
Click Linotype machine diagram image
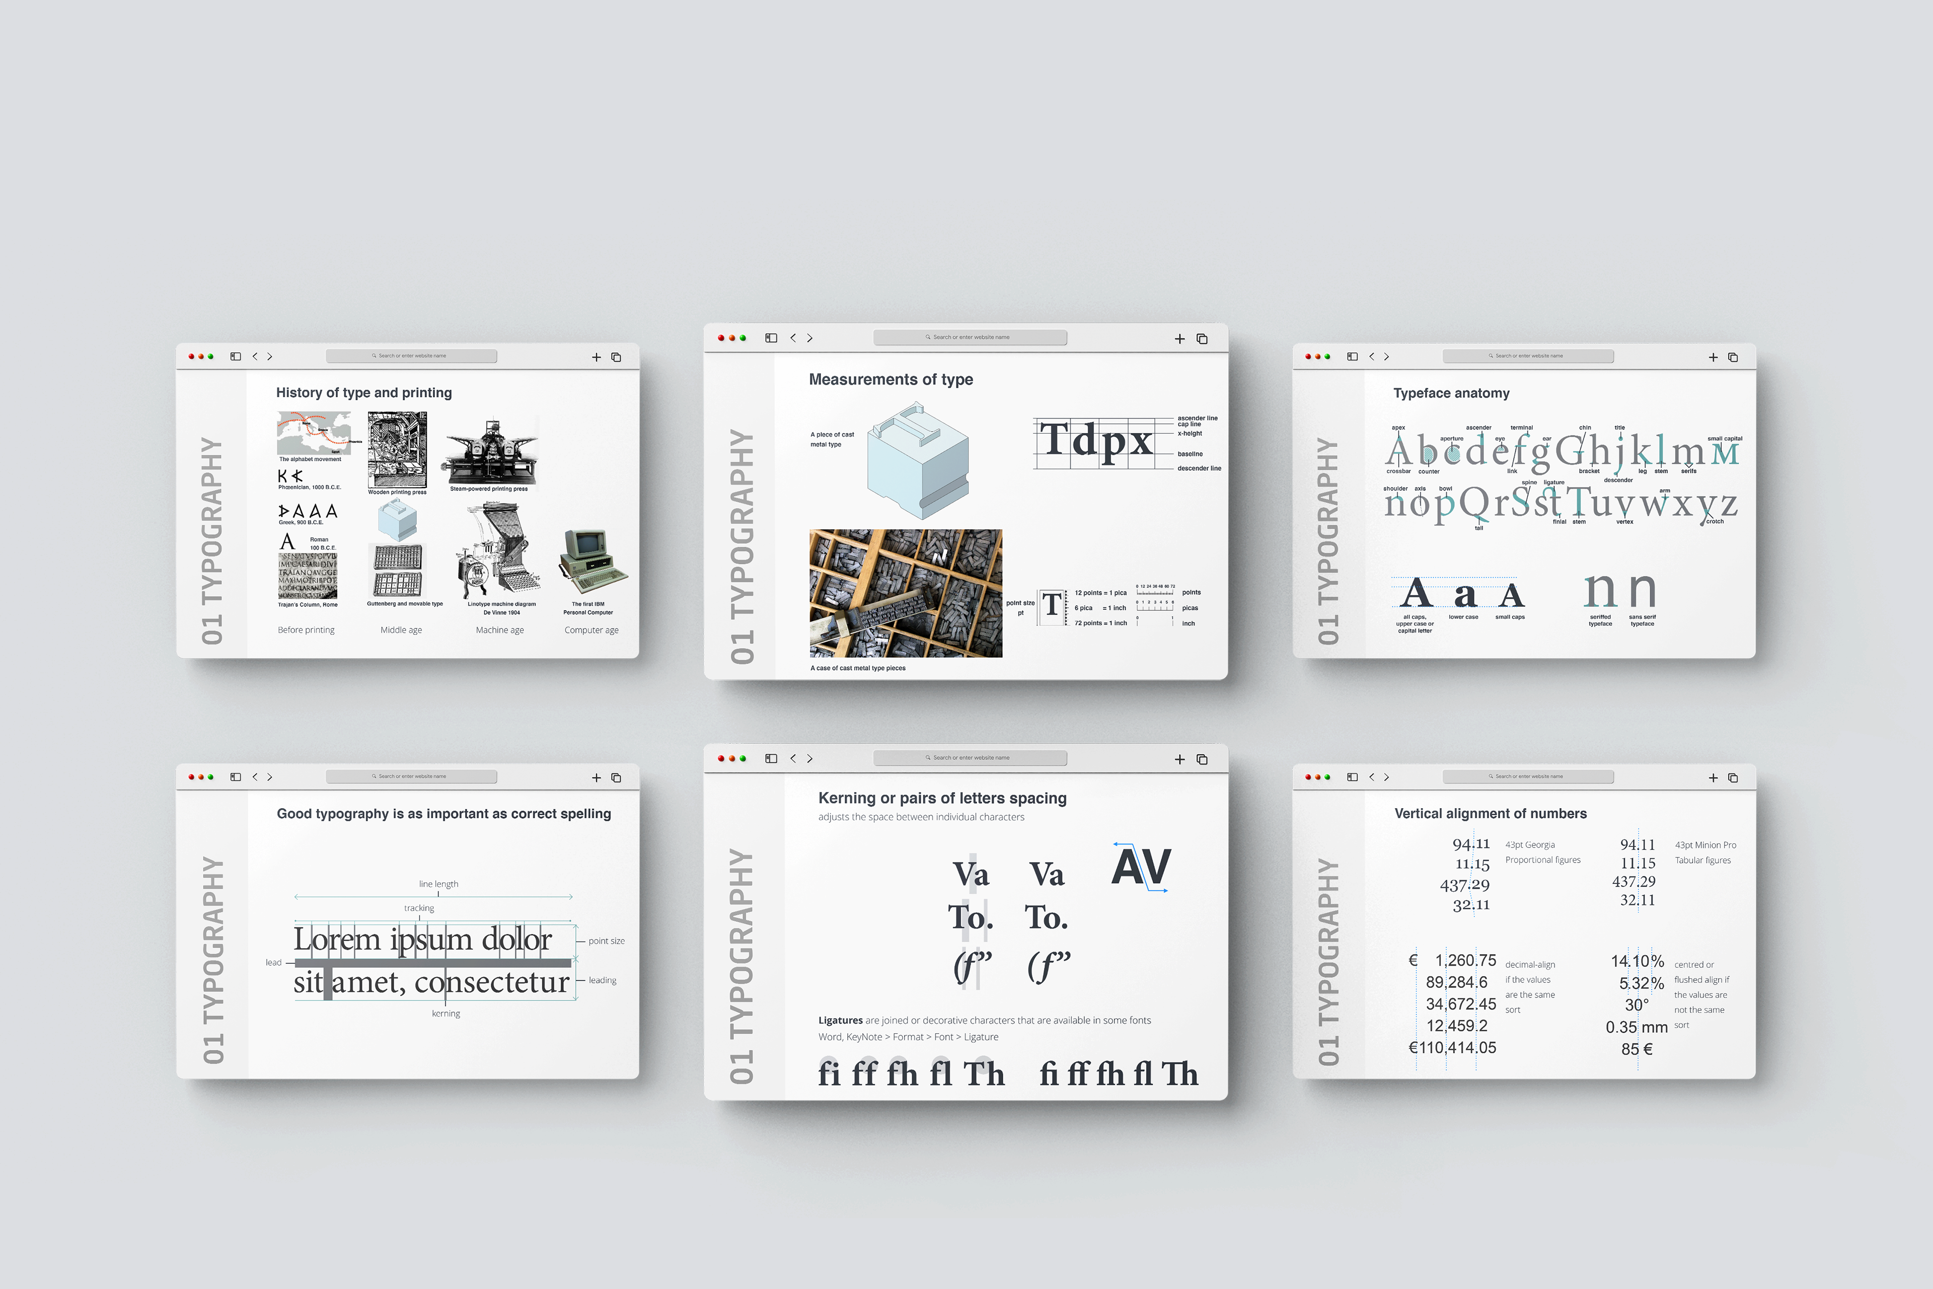tap(499, 551)
